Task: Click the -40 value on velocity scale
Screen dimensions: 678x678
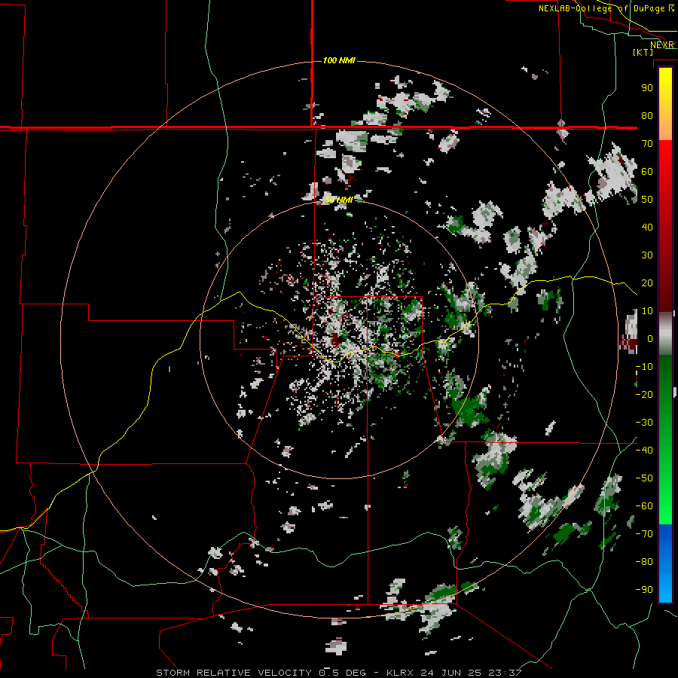Action: (x=644, y=450)
